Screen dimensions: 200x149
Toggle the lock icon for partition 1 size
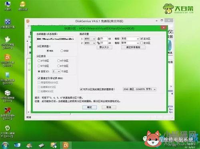(99, 39)
